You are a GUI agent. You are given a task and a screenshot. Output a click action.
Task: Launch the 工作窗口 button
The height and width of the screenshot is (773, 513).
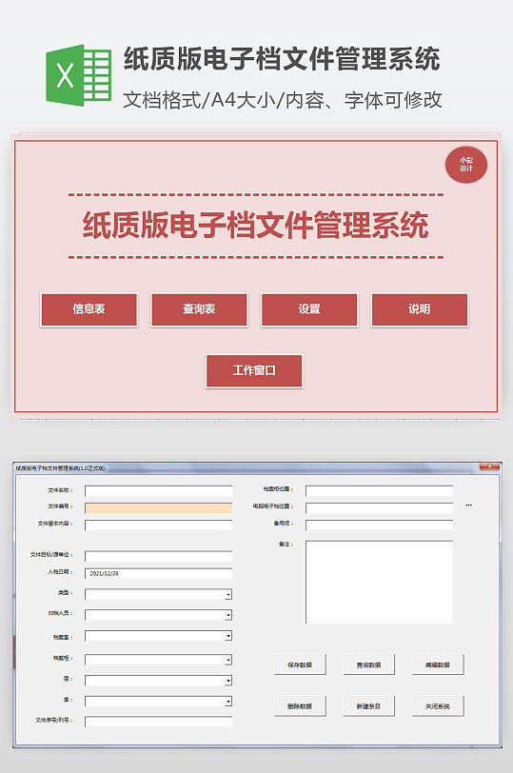coord(254,370)
